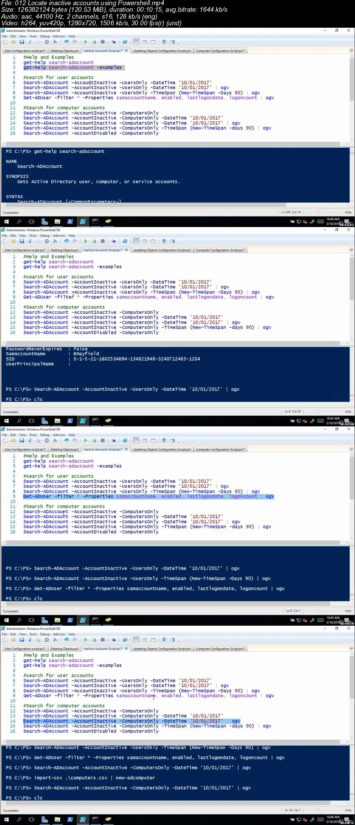Screen dimensions: 355x825
Task: Show Command Add-on icon in 10:40 AM window
Action: point(172,42)
